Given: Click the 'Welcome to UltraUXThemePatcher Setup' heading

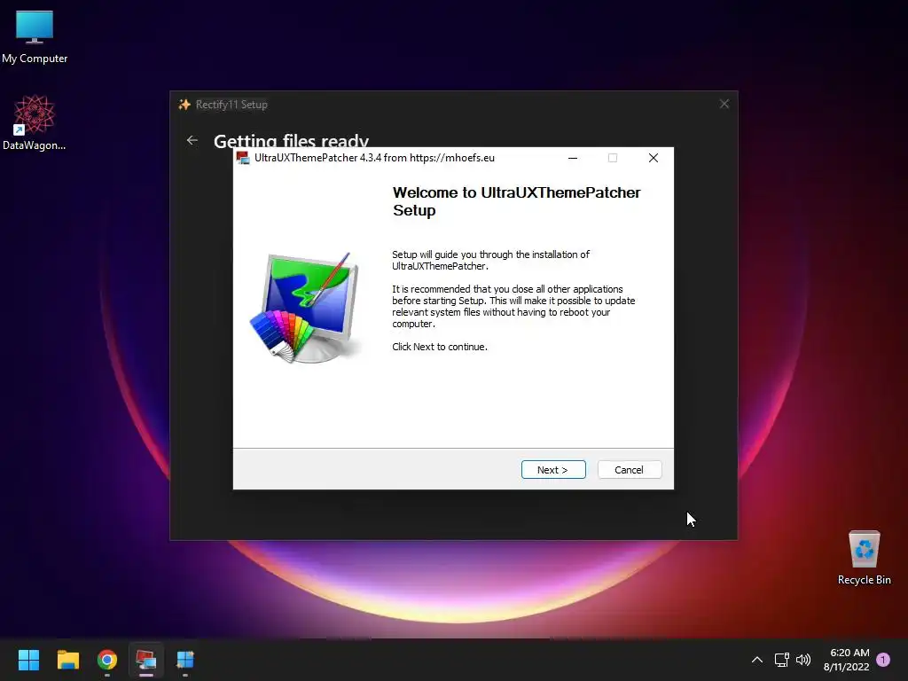Looking at the screenshot, I should click(x=517, y=201).
